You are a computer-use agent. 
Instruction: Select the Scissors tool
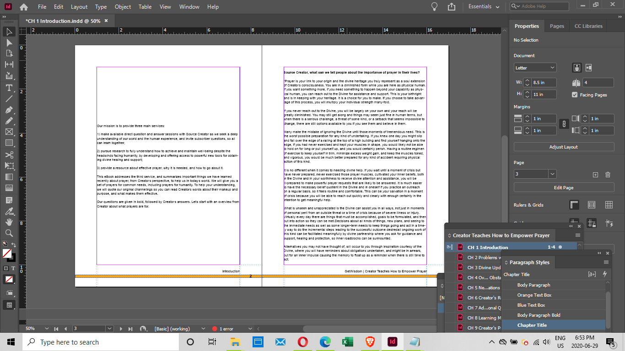point(10,155)
